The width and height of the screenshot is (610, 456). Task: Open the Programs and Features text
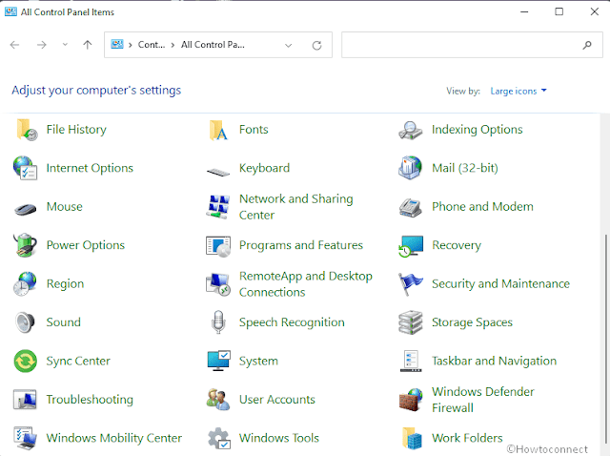301,245
